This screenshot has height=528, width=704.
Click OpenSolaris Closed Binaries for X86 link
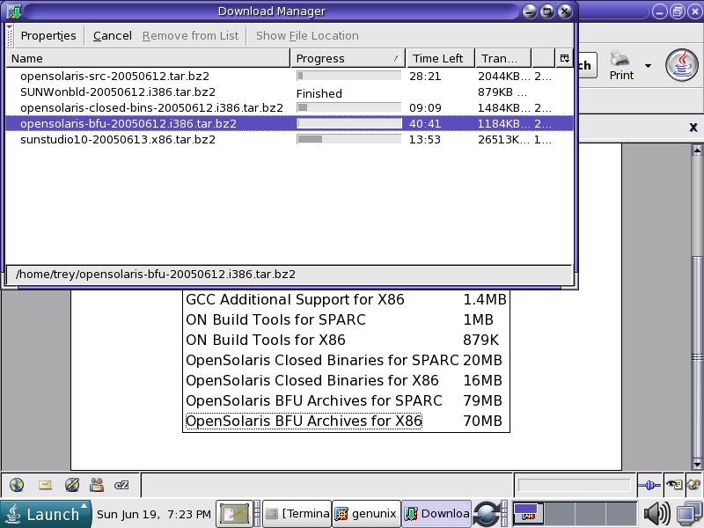tap(312, 380)
